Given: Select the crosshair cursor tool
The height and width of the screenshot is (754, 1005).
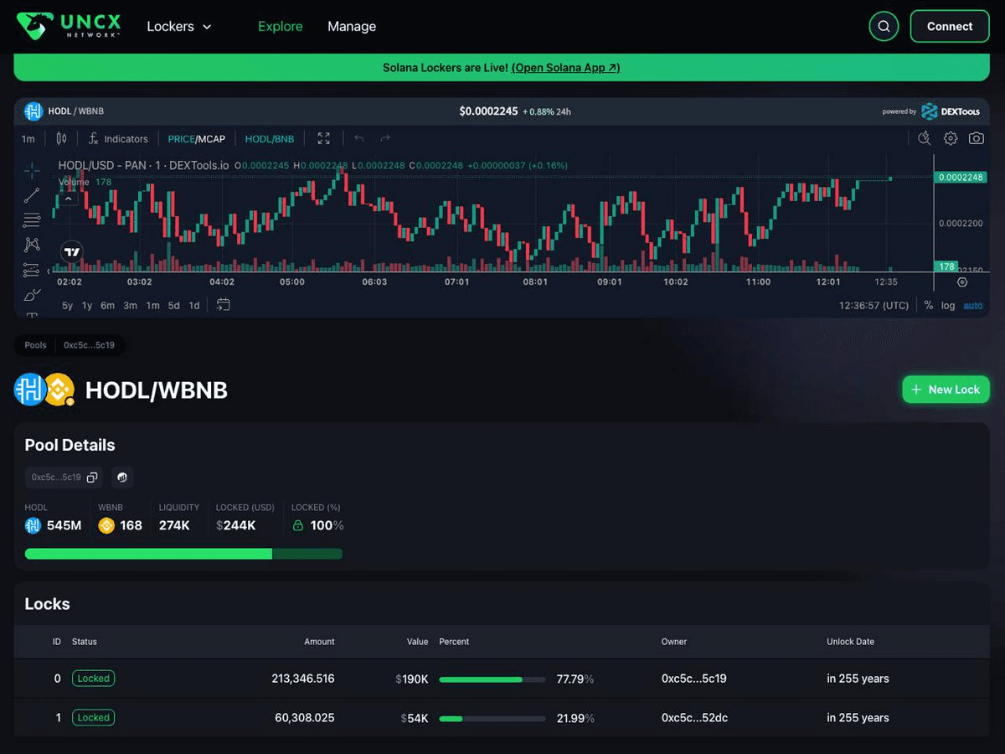Looking at the screenshot, I should (x=32, y=170).
